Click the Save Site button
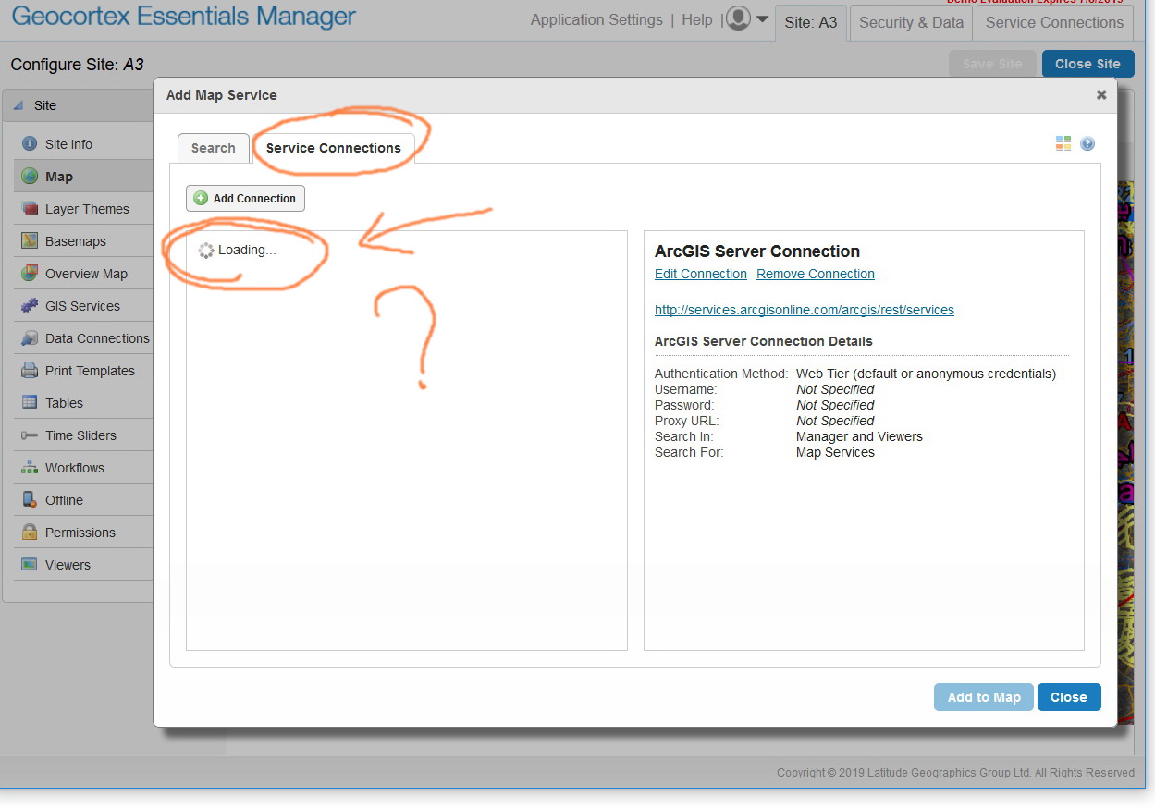1155x809 pixels. [x=992, y=64]
